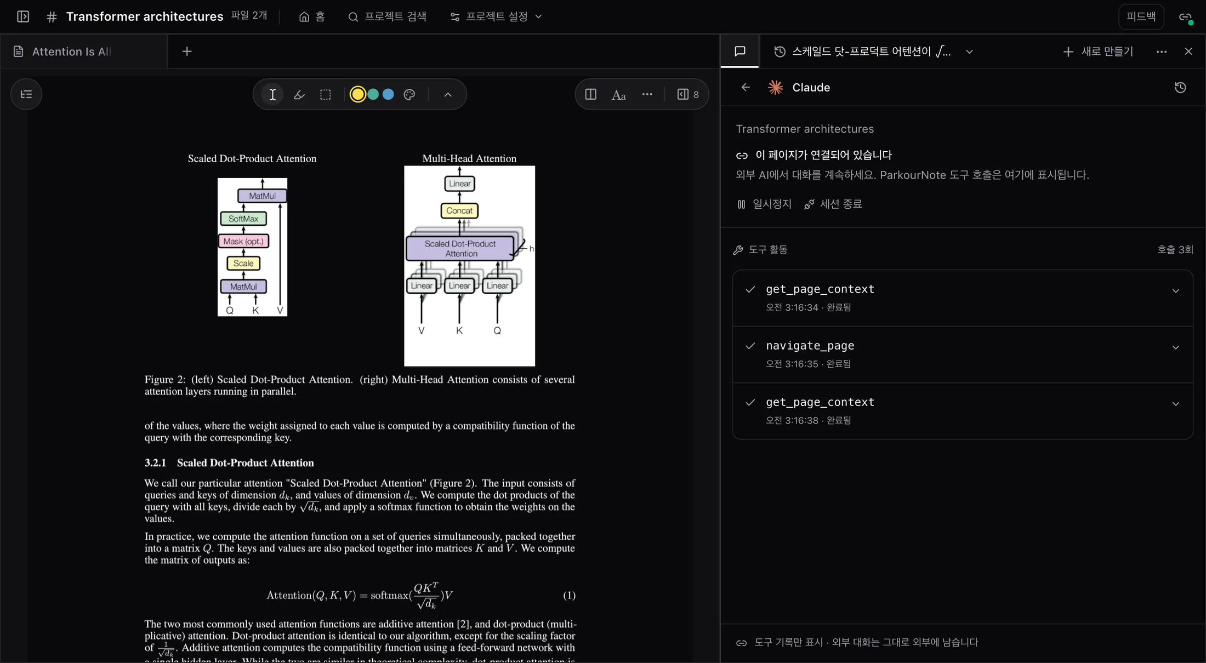Expand the conversation title dropdown
The width and height of the screenshot is (1206, 663).
(969, 52)
